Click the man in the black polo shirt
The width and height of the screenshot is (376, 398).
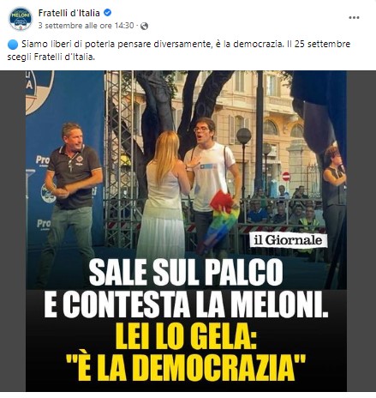pos(71,200)
